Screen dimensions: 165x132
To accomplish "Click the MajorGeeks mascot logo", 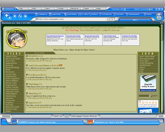I will pyautogui.click(x=16, y=39).
